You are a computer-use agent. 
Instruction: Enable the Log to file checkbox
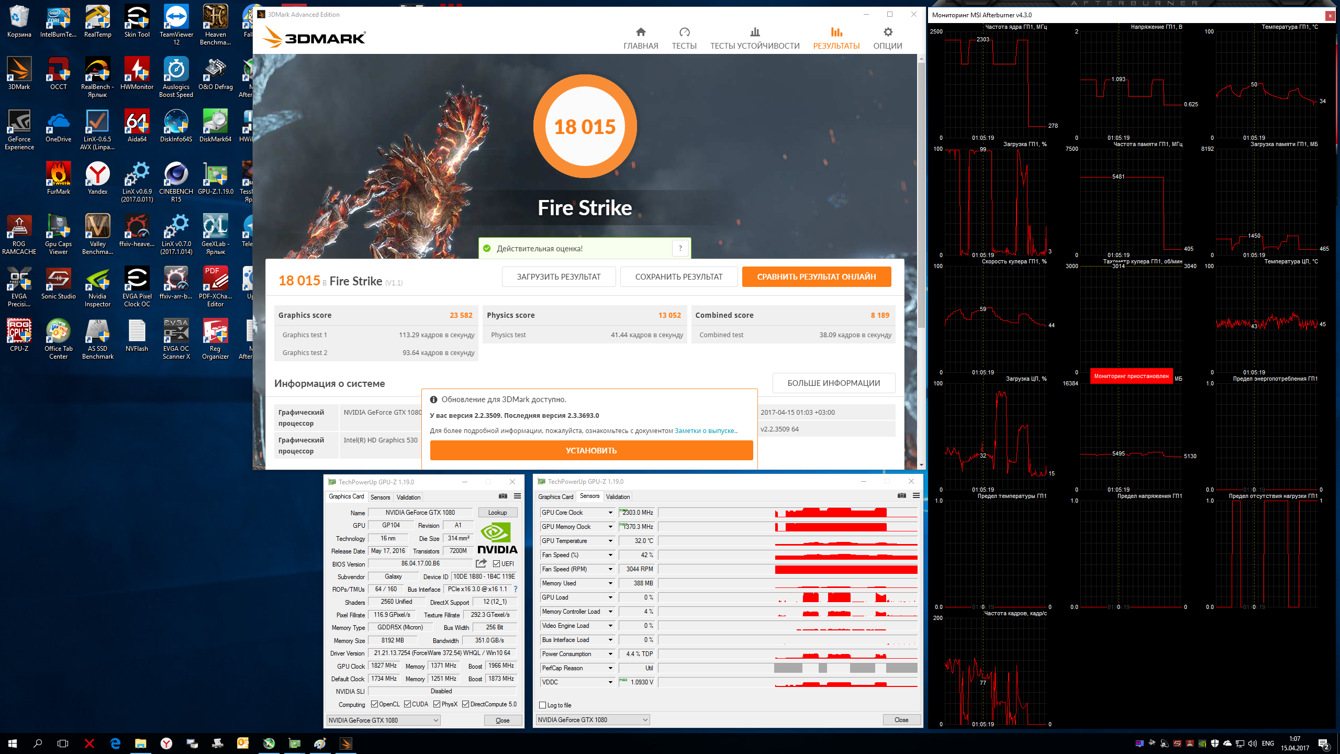tap(543, 705)
